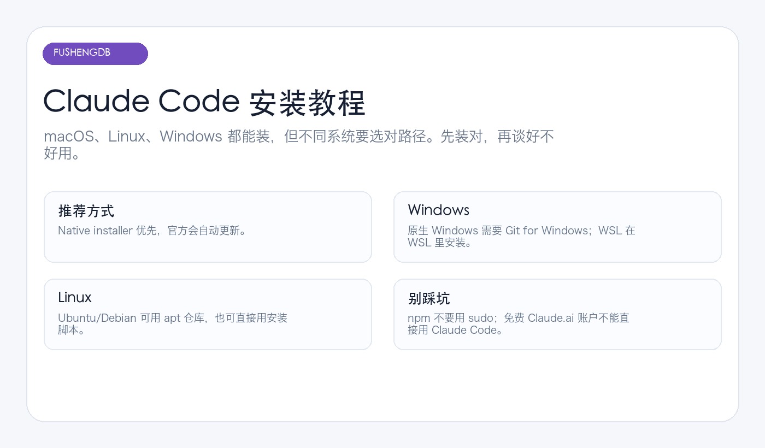
Task: Open the 推荐方式 card heading
Action: click(86, 211)
